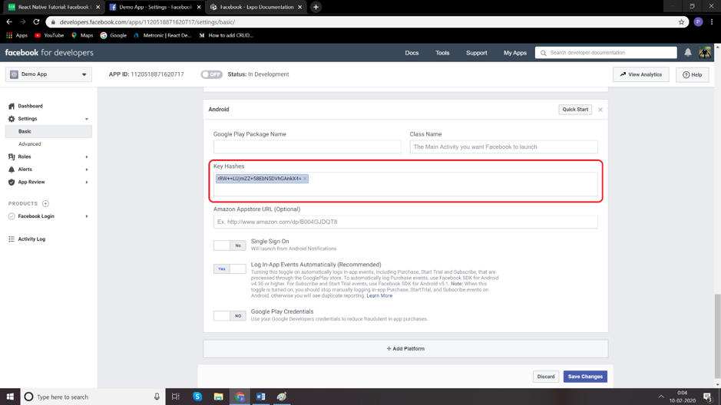Open the Chrome three-dot menu
The height and width of the screenshot is (405, 721).
[x=712, y=21]
